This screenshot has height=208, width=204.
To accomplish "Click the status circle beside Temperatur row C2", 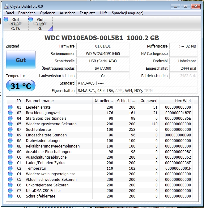I will coord(10,168).
